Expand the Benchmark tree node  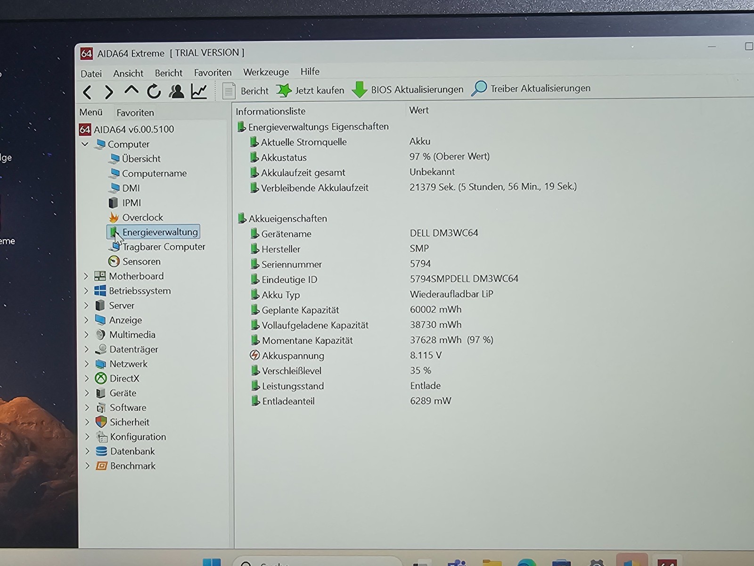(88, 466)
